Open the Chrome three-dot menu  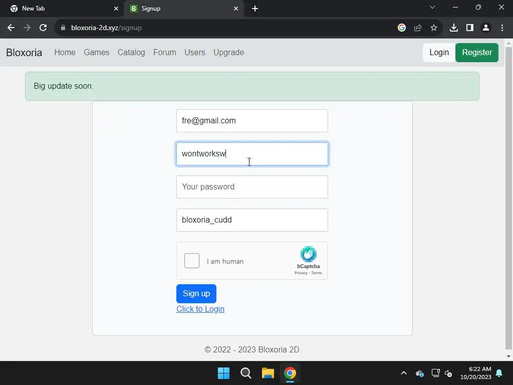[502, 28]
